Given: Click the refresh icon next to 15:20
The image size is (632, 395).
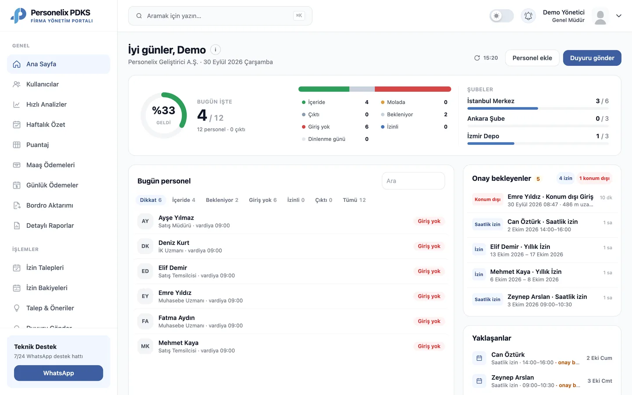Looking at the screenshot, I should pyautogui.click(x=477, y=58).
